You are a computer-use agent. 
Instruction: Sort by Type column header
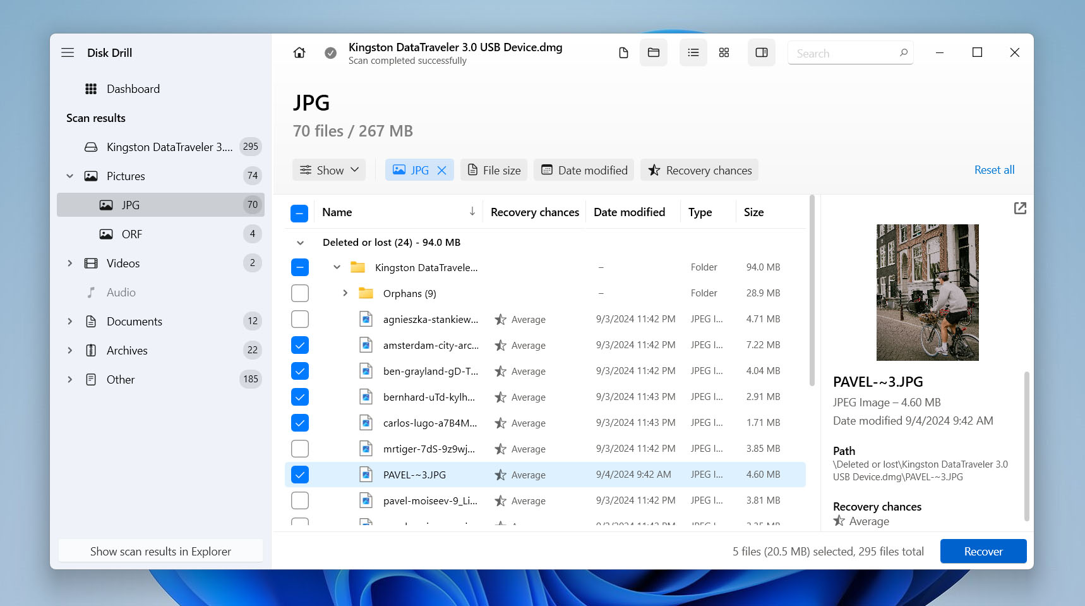700,212
